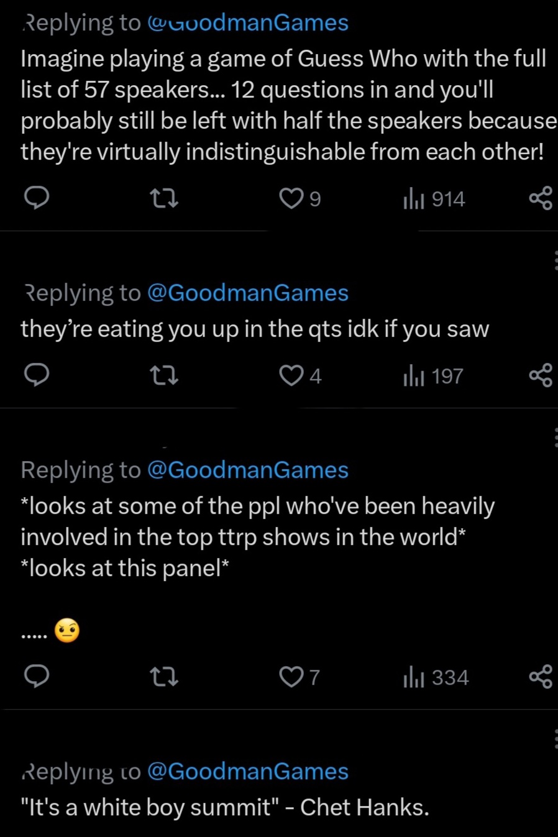The image size is (558, 837).
Task: View analytics for tweet with 914 views
Action: (434, 199)
